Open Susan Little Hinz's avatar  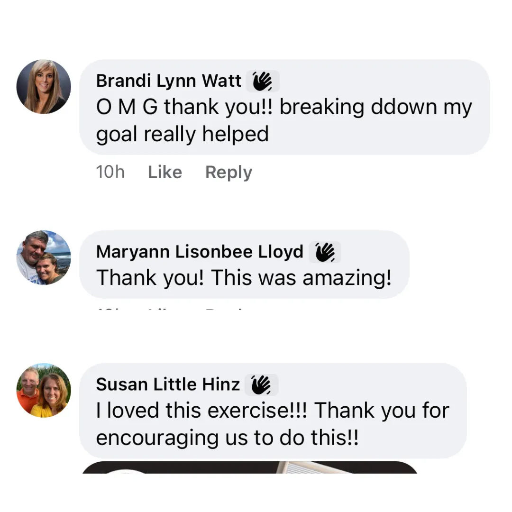click(x=44, y=390)
